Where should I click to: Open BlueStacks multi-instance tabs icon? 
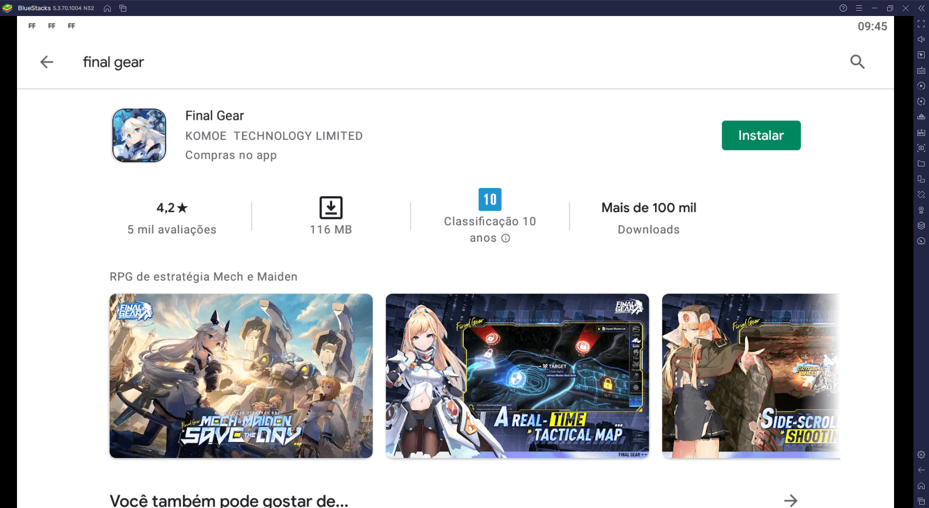(x=123, y=8)
